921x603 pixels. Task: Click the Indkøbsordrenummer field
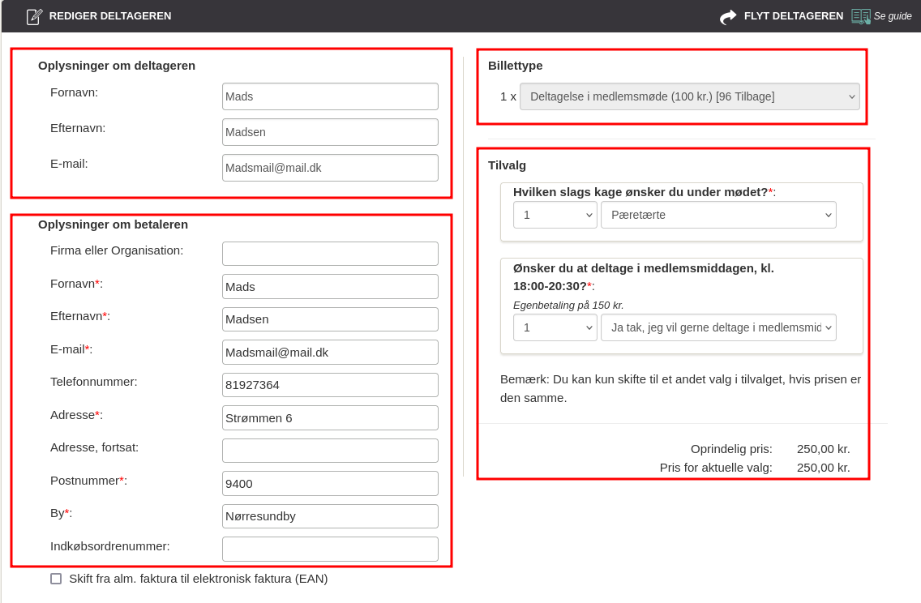330,549
